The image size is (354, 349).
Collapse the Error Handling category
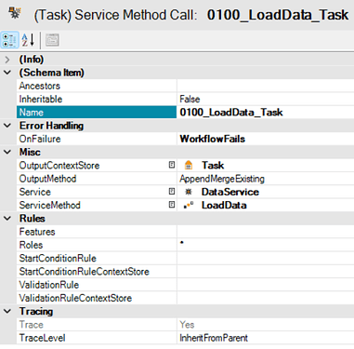[x=7, y=126]
